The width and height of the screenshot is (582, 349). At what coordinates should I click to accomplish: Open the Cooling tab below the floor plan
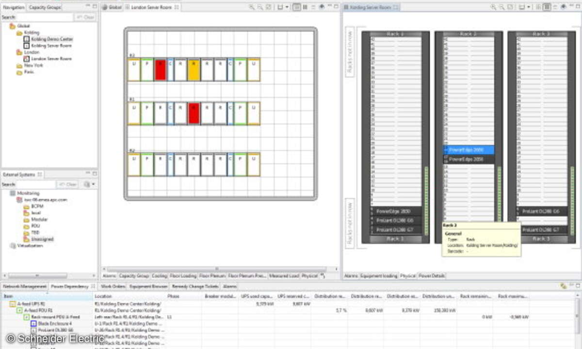160,276
